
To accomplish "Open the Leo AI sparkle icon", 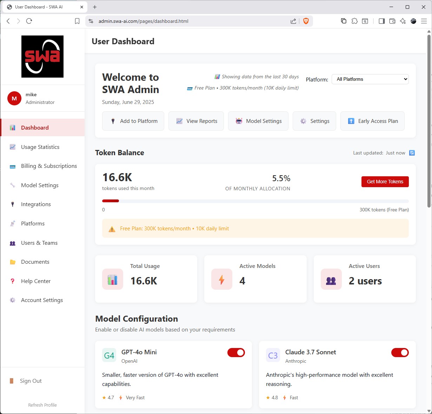I will [x=403, y=21].
